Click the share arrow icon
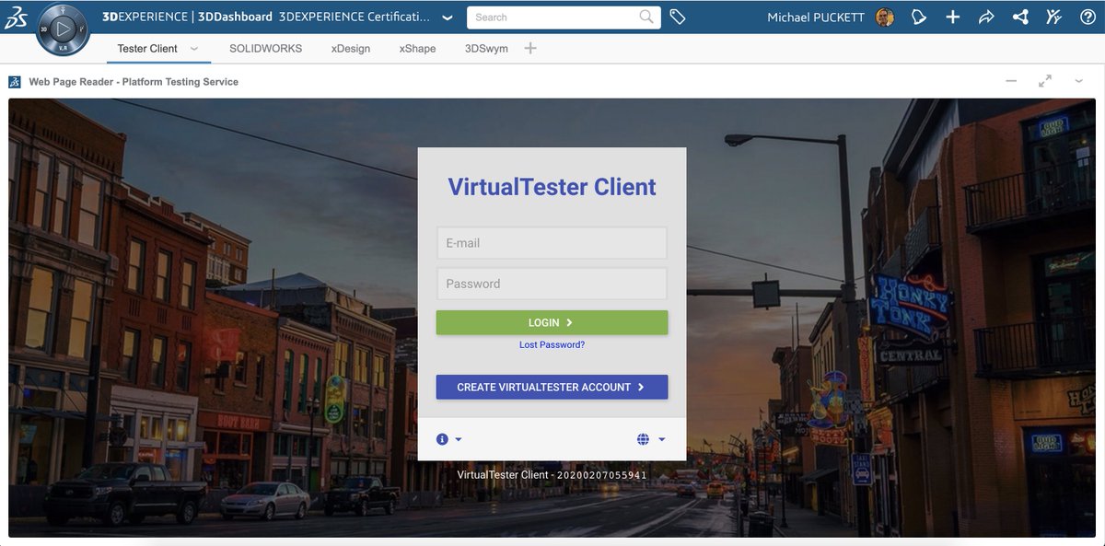 [986, 17]
